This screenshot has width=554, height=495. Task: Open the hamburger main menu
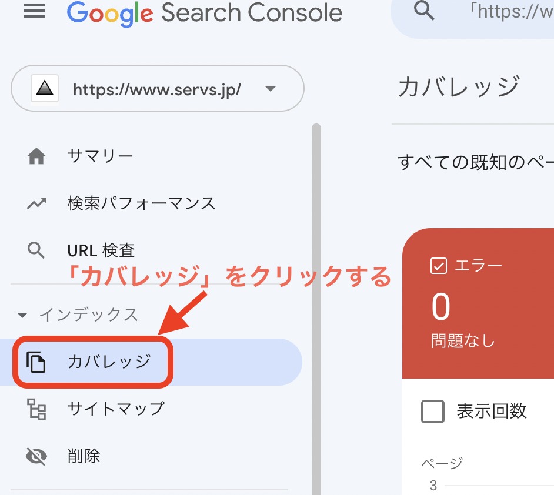coord(34,11)
